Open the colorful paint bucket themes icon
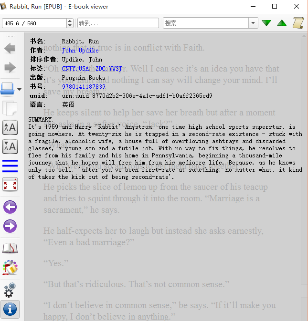Screen dimensions: 308x321 (x=10, y=268)
